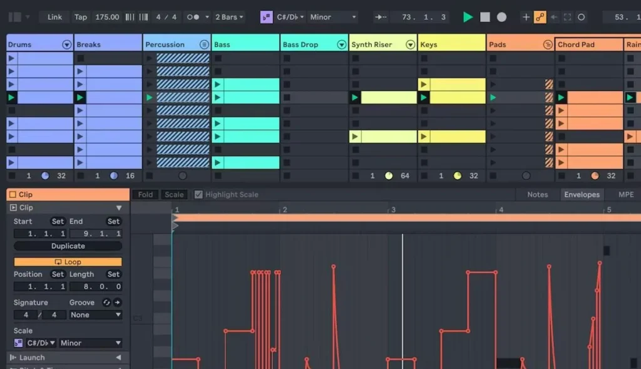The image size is (641, 369).
Task: Click the Drums track status pie indicator
Action: tap(45, 175)
